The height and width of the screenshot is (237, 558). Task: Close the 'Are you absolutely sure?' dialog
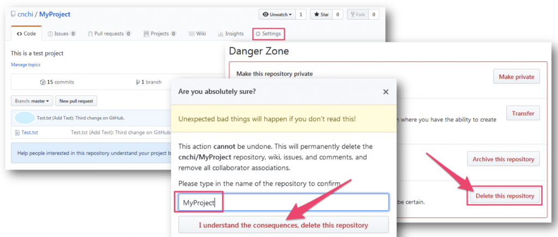pos(385,92)
